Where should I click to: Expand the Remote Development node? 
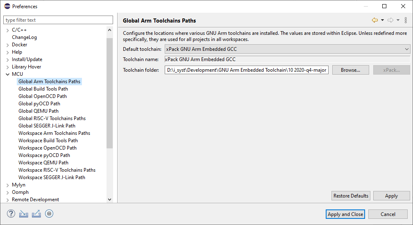pyautogui.click(x=8, y=200)
